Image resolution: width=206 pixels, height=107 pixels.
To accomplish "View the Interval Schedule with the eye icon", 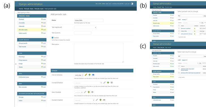I will click(x=93, y=75).
